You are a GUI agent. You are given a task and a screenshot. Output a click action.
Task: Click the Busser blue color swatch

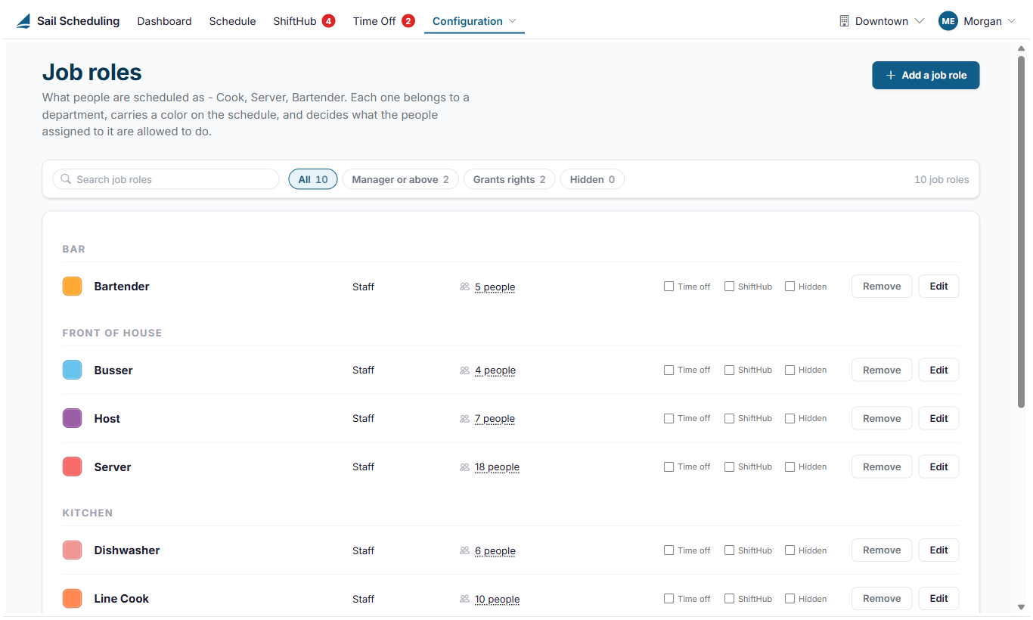[72, 370]
